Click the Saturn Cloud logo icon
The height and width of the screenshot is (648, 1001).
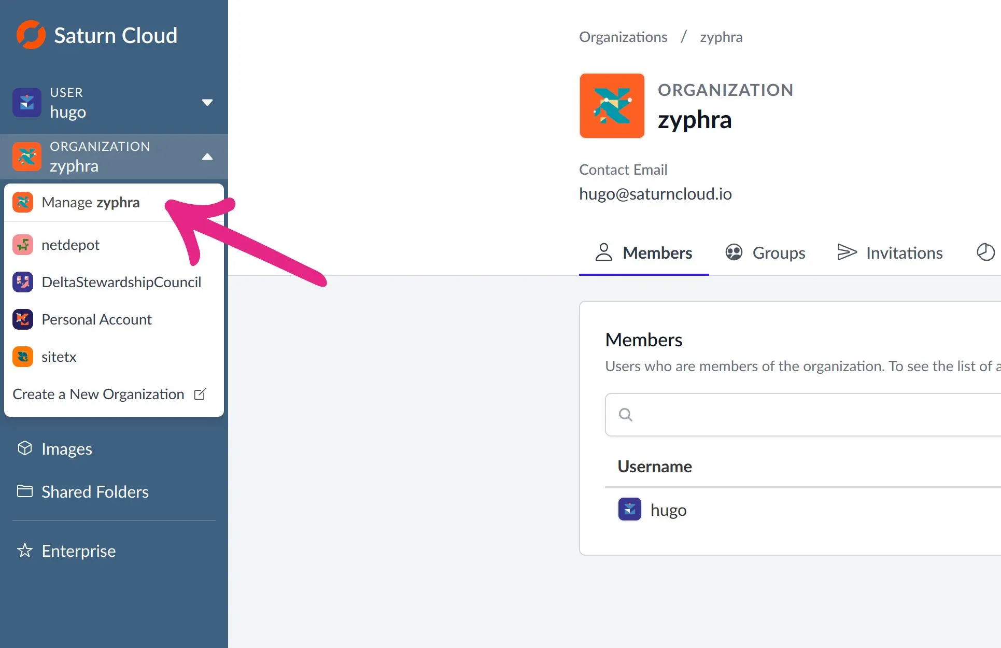pyautogui.click(x=31, y=35)
